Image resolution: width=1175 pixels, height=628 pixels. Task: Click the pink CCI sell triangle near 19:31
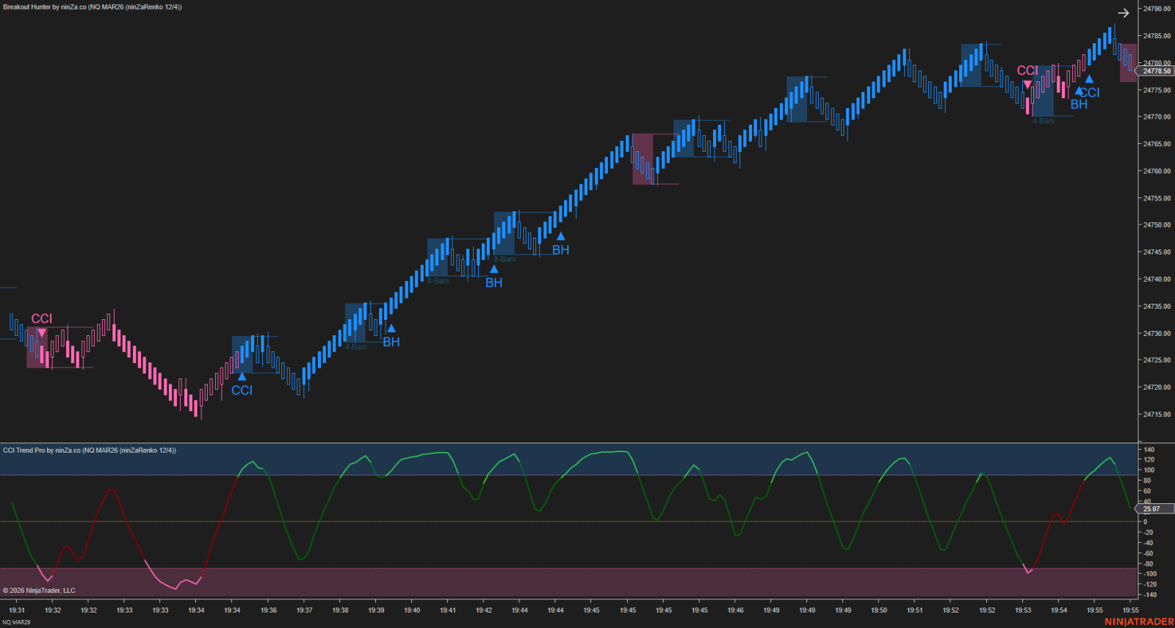point(42,333)
